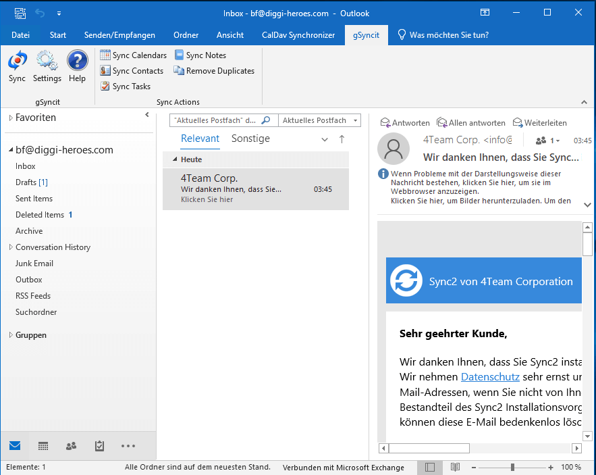This screenshot has height=475, width=596.
Task: Open Quick Access Toolbar customize dropdown
Action: click(x=59, y=14)
